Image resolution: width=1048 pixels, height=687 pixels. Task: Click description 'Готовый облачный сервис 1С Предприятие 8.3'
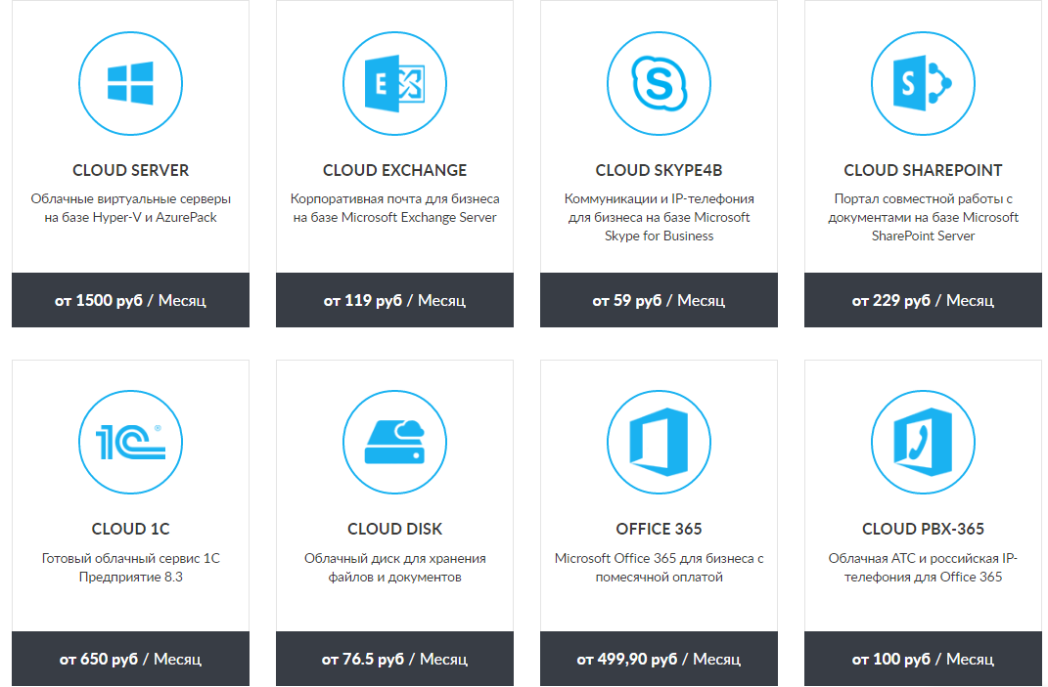click(130, 568)
